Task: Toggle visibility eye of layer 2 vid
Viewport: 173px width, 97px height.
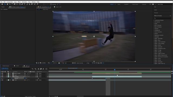Action: point(1,75)
